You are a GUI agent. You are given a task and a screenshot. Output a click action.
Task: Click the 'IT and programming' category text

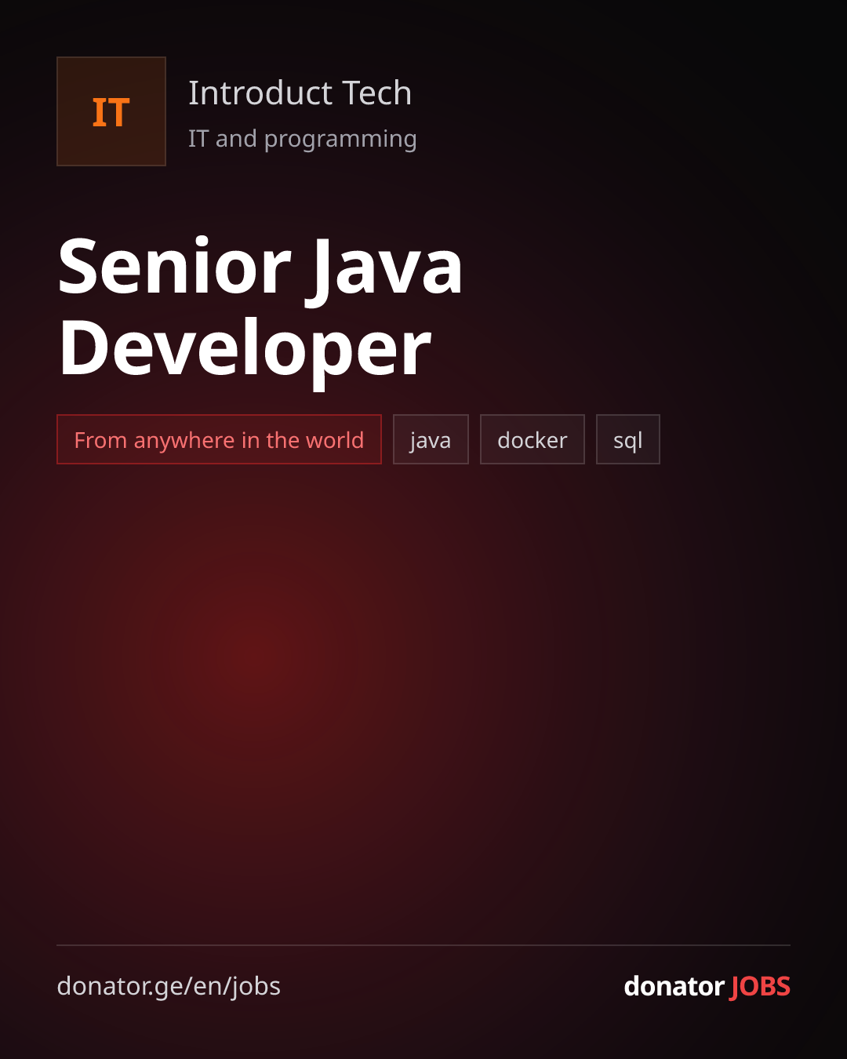click(x=302, y=139)
